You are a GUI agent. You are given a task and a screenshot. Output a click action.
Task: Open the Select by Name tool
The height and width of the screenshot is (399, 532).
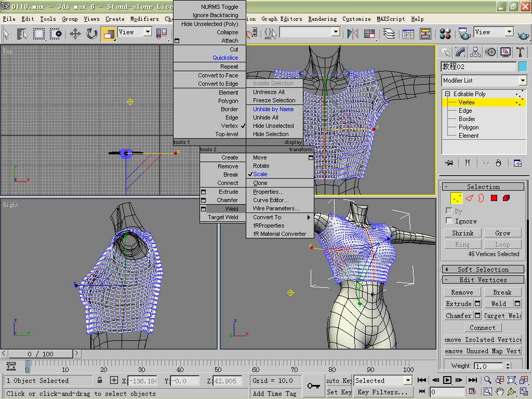coord(22,34)
